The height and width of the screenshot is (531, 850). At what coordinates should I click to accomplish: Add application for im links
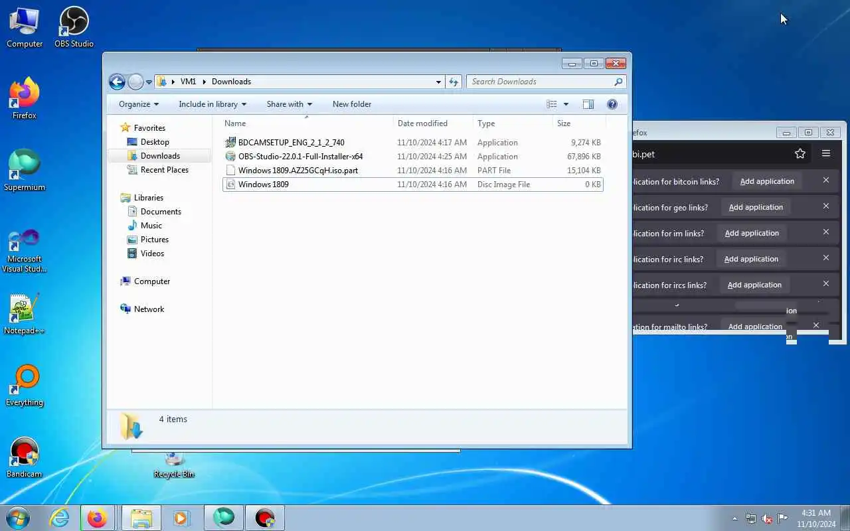coord(752,233)
